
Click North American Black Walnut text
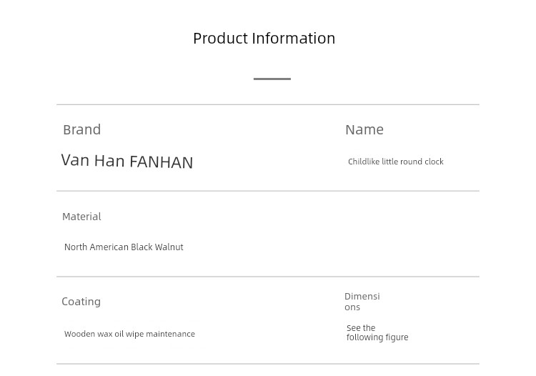click(x=124, y=247)
